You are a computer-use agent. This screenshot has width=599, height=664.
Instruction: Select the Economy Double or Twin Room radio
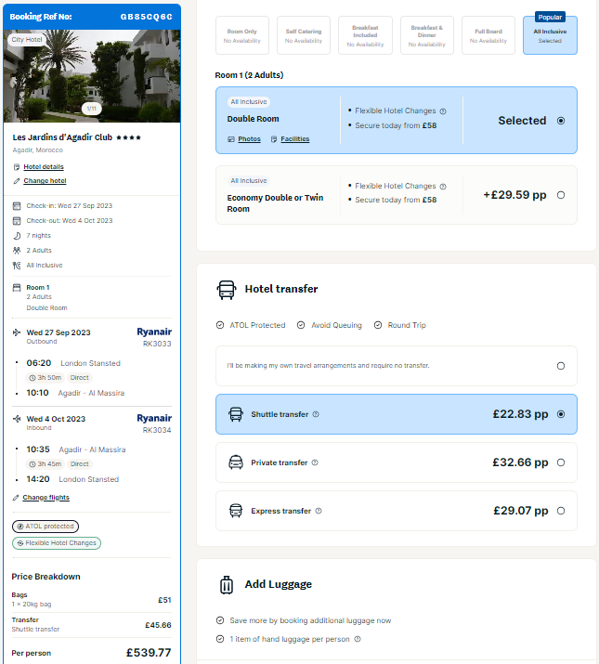561,195
